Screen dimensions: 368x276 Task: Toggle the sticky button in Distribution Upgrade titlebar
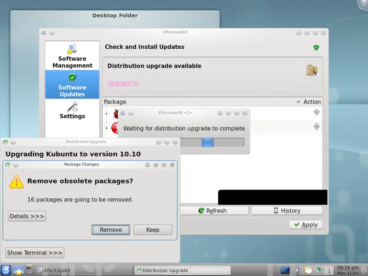[x=13, y=142]
